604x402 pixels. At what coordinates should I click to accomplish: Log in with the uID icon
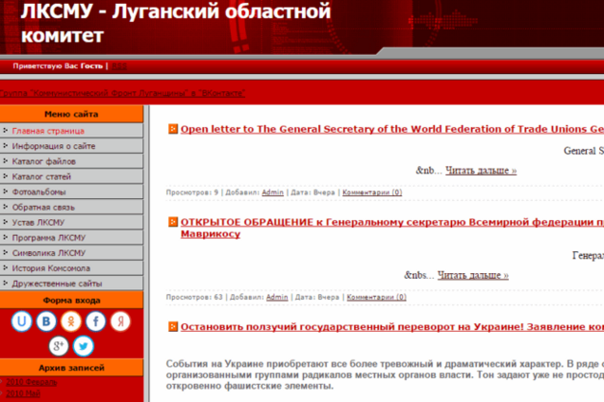pyautogui.click(x=21, y=321)
